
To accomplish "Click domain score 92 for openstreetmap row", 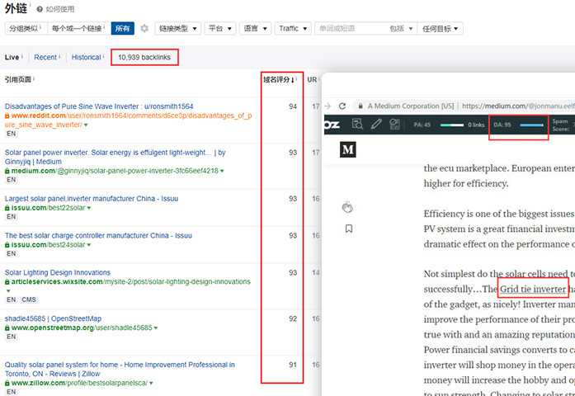I will (293, 318).
